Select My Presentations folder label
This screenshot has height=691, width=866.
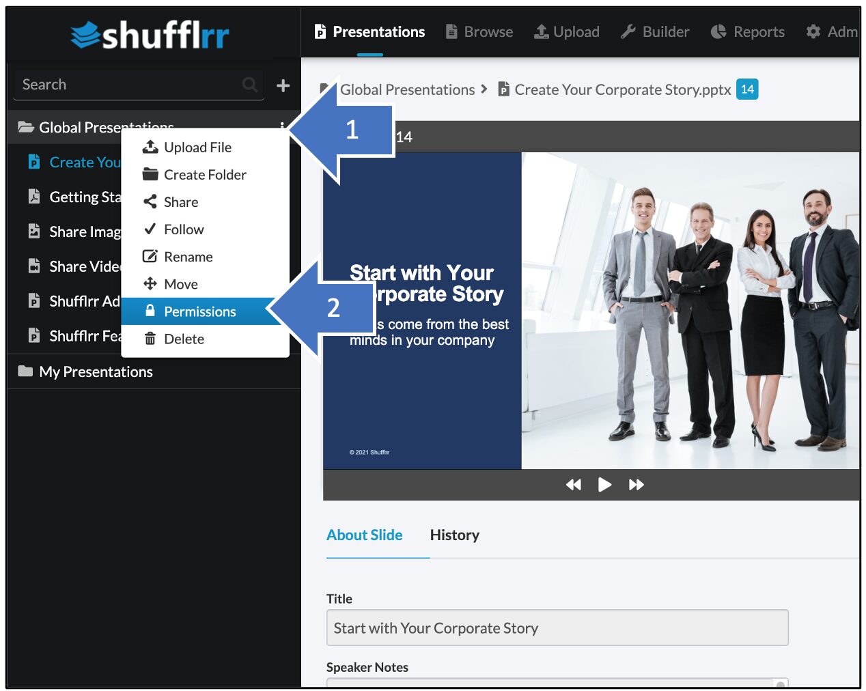[x=96, y=371]
